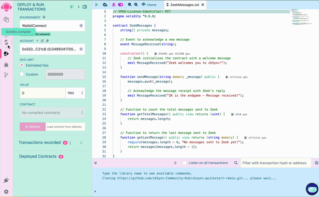Check Listen on all transactions
This screenshot has height=197, width=319.
coord(185,163)
